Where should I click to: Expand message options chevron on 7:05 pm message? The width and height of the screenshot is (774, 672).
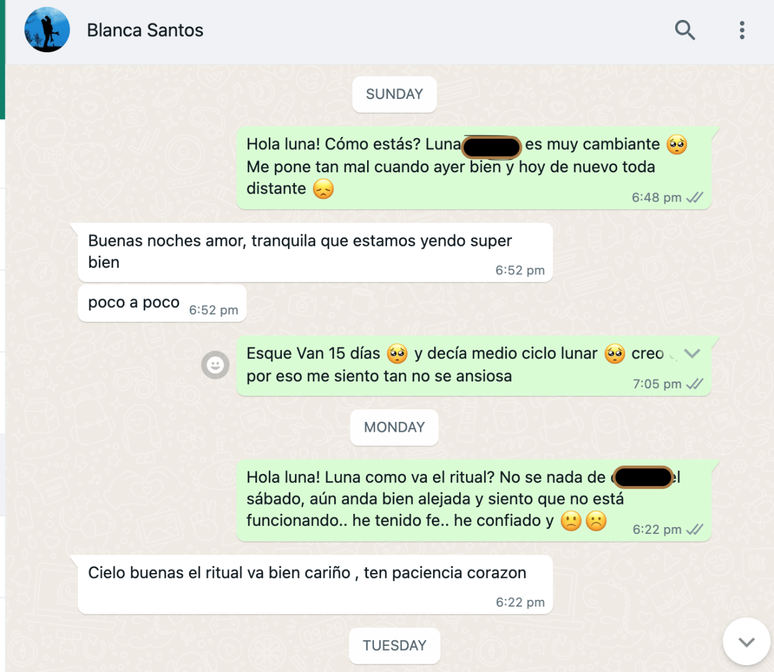(692, 353)
